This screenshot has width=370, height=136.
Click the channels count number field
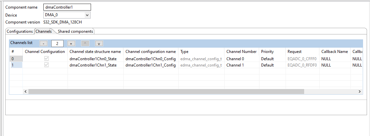[57, 43]
